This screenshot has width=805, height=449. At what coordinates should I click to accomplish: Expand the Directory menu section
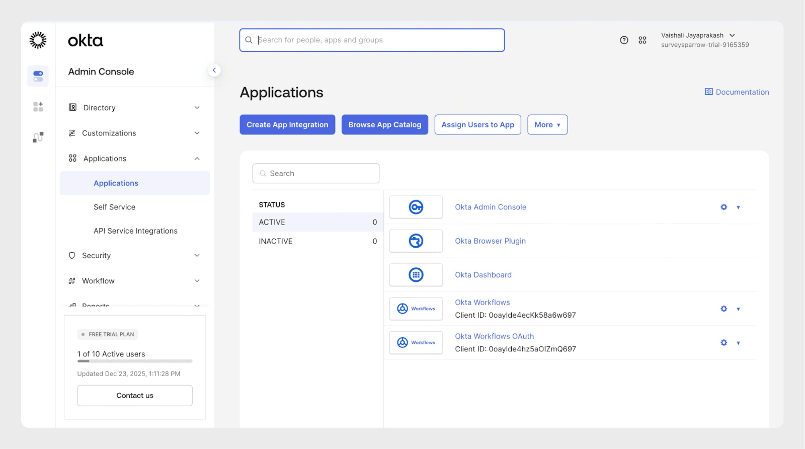point(134,108)
